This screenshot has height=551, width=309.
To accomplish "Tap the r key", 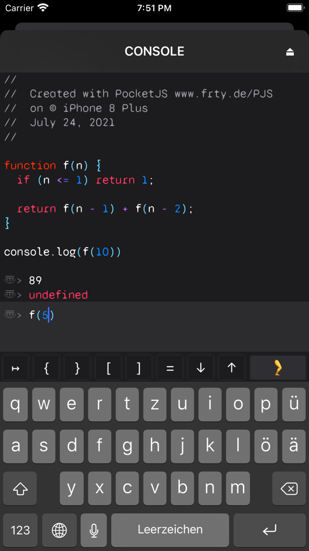I will pyautogui.click(x=100, y=405).
